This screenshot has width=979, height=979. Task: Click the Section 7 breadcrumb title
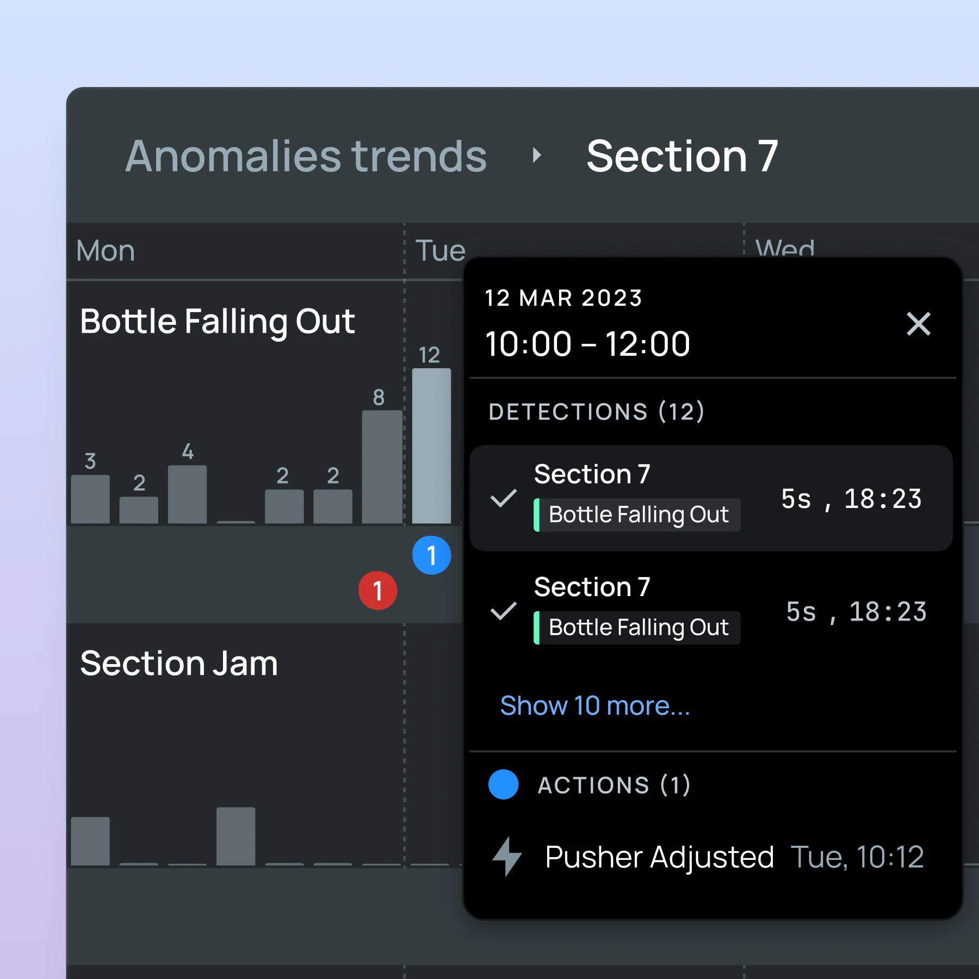click(682, 156)
